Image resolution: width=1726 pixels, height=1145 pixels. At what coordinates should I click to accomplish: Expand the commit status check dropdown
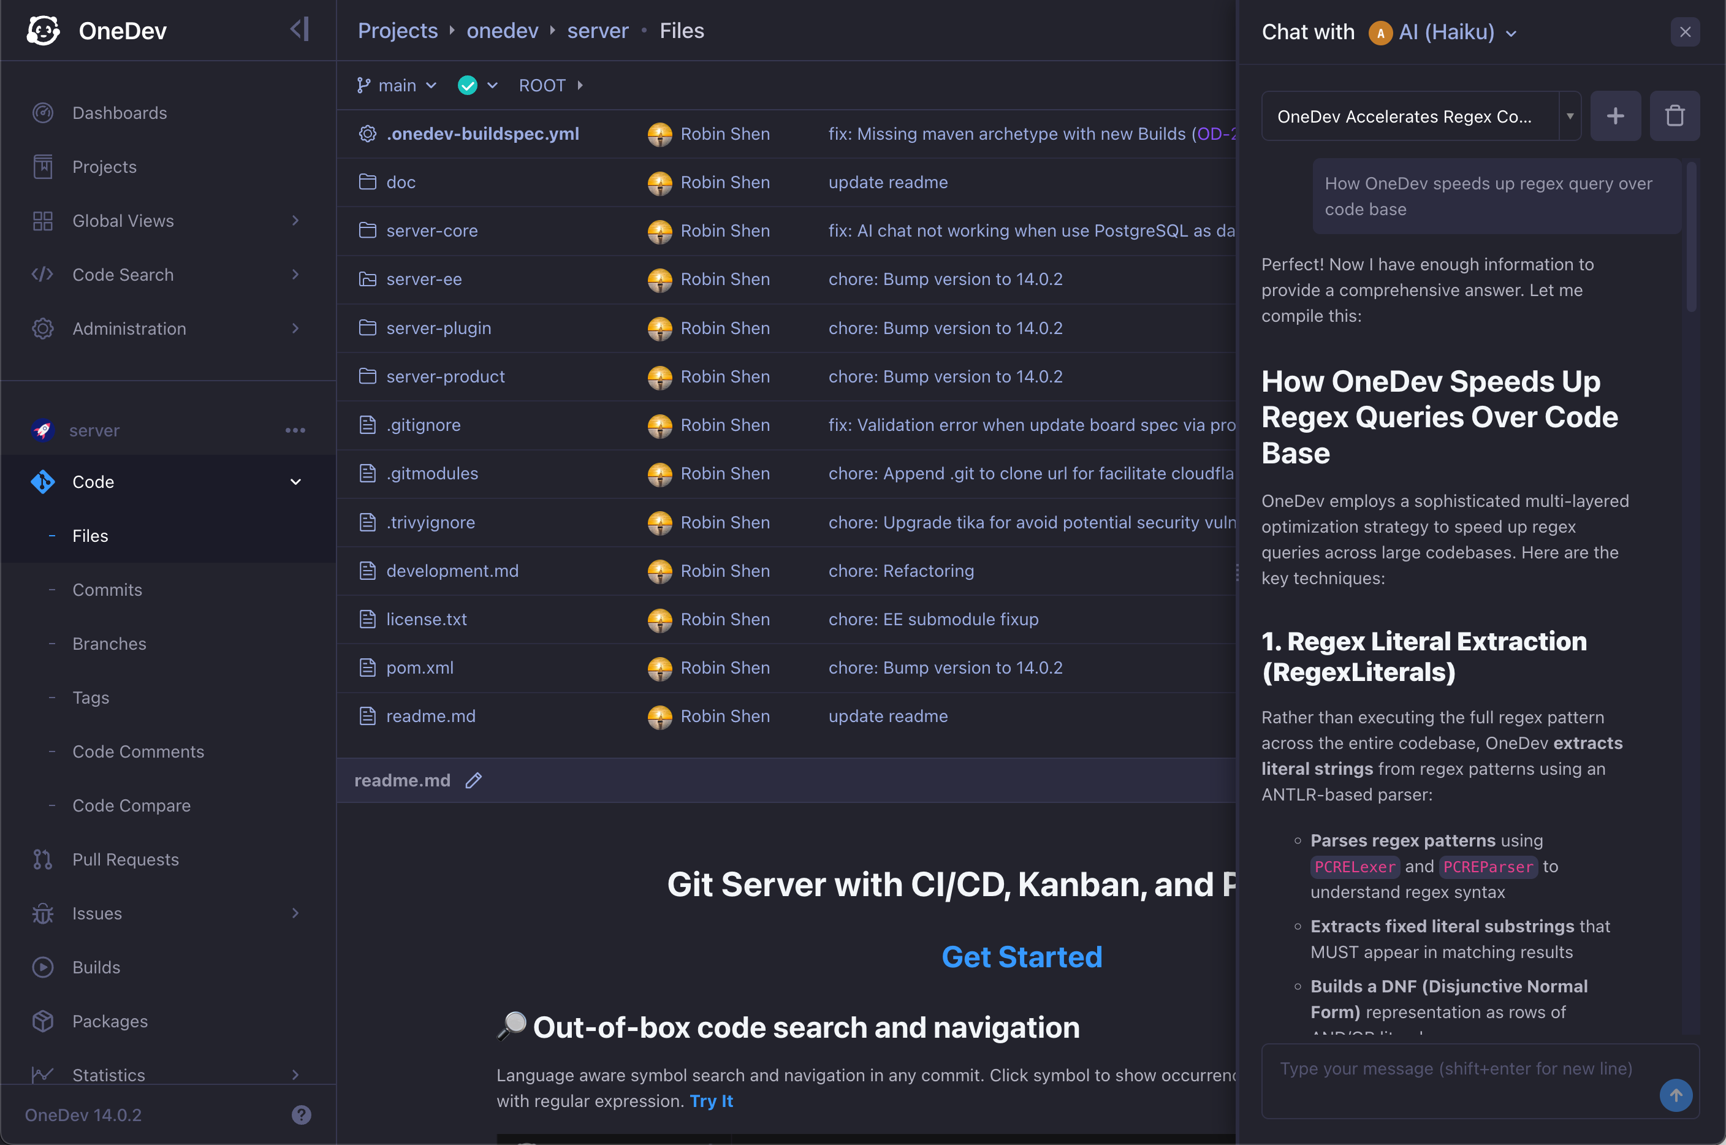pyautogui.click(x=493, y=85)
